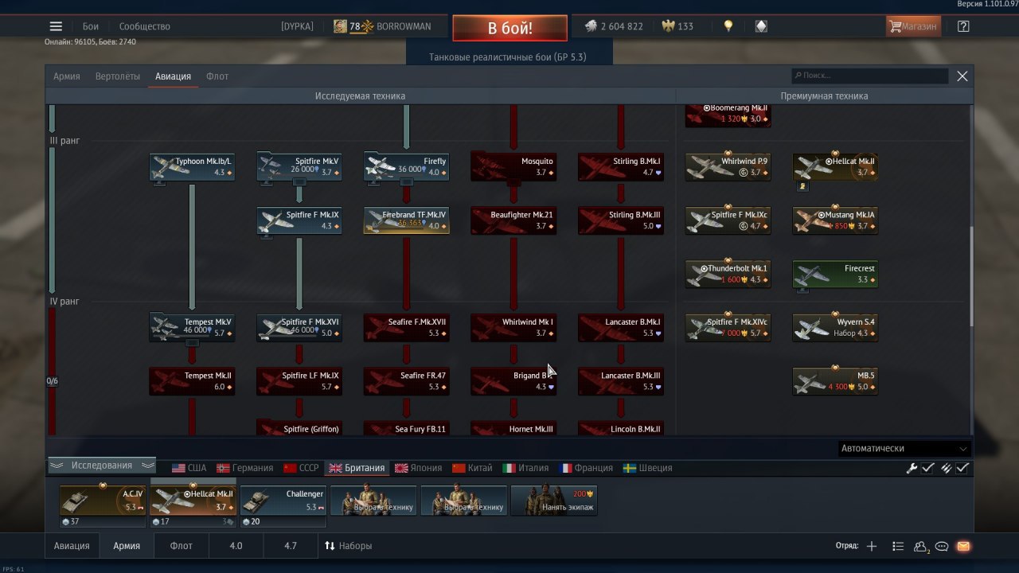This screenshot has height=573, width=1019.
Task: Open the squad list icon
Action: pyautogui.click(x=898, y=546)
